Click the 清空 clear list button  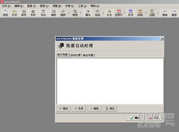click(x=110, y=108)
